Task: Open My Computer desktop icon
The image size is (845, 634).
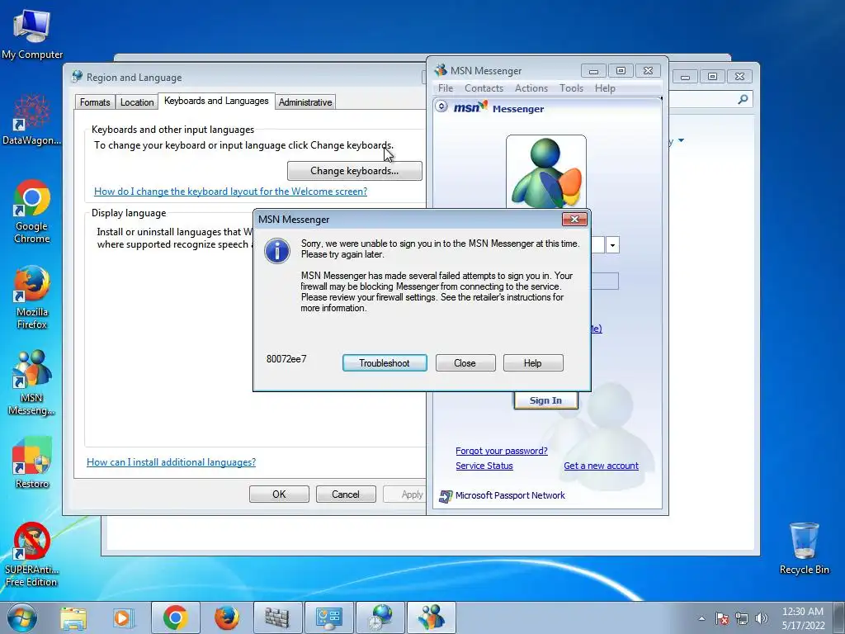Action: point(32,34)
